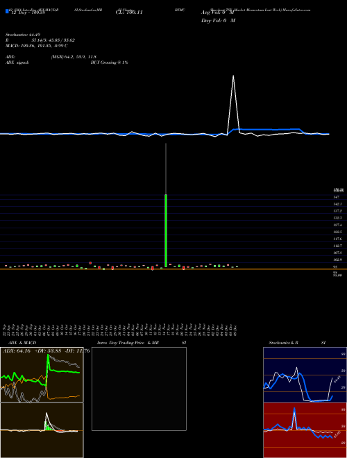Click the blue 12 Day SMA legend square
The height and width of the screenshot is (458, 347).
(7, 12)
